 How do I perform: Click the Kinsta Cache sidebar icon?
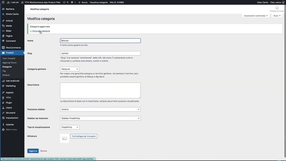[3, 14]
